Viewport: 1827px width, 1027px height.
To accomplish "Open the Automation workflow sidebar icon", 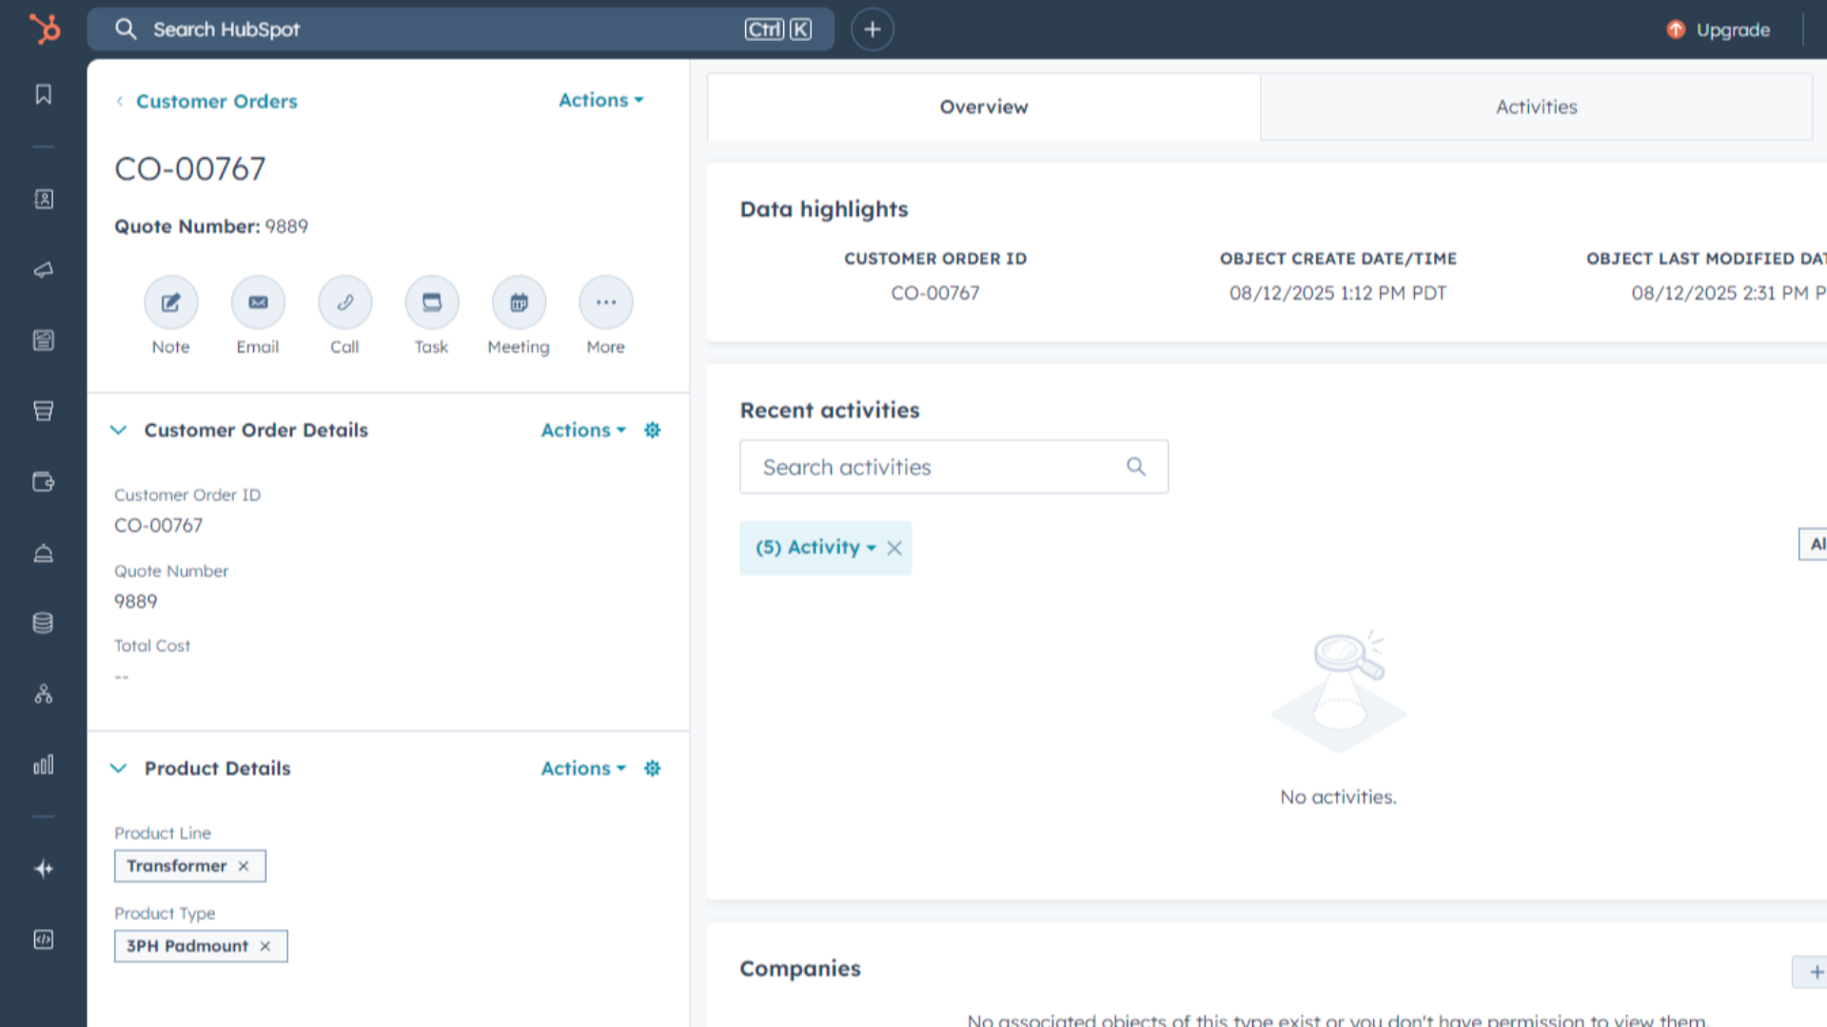I will (x=44, y=694).
